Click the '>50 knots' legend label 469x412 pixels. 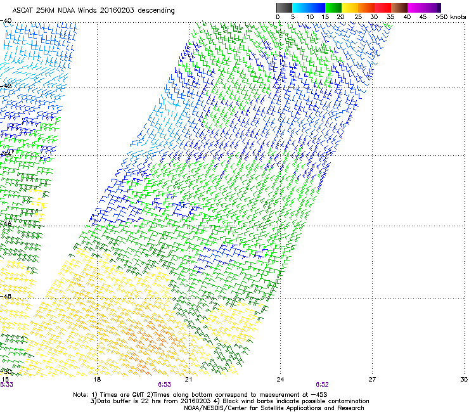(451, 17)
